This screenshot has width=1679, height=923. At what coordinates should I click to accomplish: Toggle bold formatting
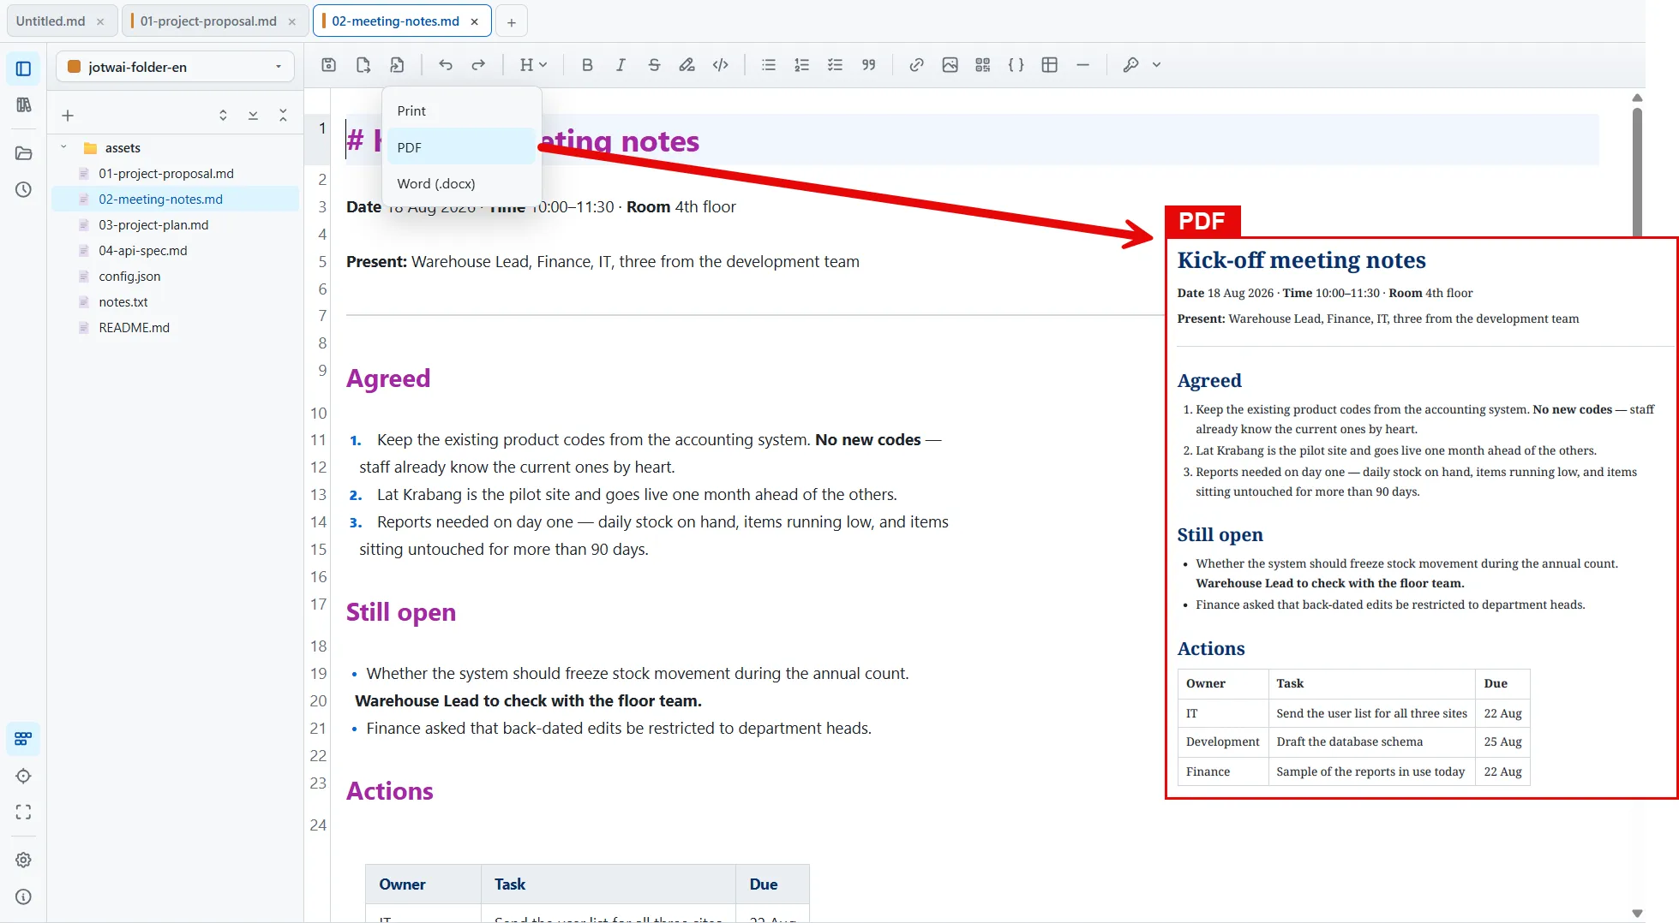(x=587, y=65)
